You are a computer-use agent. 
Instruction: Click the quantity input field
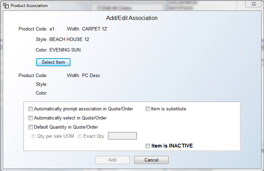pyautogui.click(x=122, y=136)
